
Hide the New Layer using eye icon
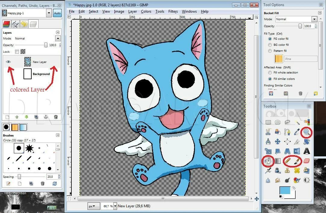click(x=8, y=62)
